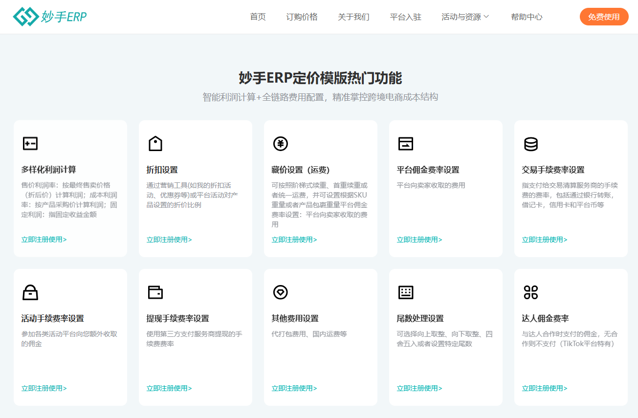Click 立即注册使用 under 尾数处理设置
Viewport: 638px width, 418px height.
click(x=419, y=388)
